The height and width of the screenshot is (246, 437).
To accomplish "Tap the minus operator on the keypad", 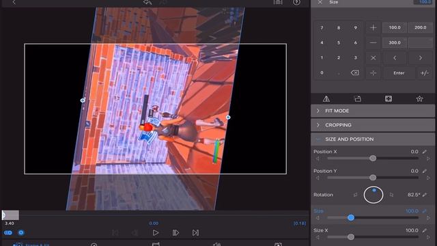I will (x=373, y=42).
